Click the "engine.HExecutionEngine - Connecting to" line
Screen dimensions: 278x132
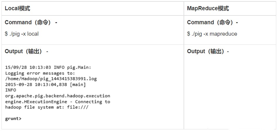click(x=57, y=102)
